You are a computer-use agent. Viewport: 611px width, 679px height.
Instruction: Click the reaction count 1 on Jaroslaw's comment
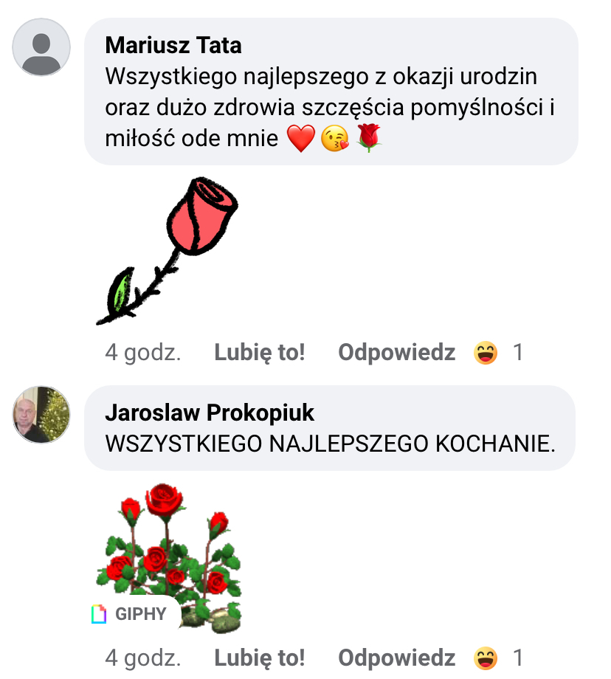coord(518,657)
